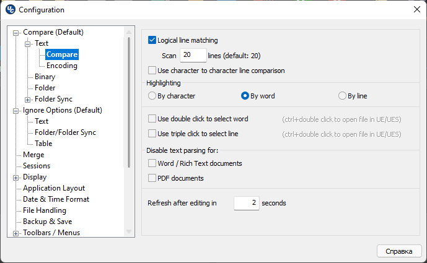The height and width of the screenshot is (263, 427).
Task: Enable double click to select word
Action: click(152, 119)
